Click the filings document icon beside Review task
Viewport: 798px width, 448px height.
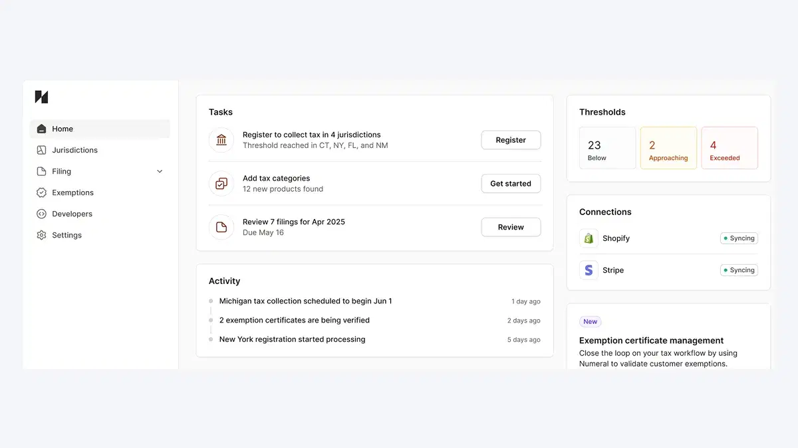click(221, 227)
